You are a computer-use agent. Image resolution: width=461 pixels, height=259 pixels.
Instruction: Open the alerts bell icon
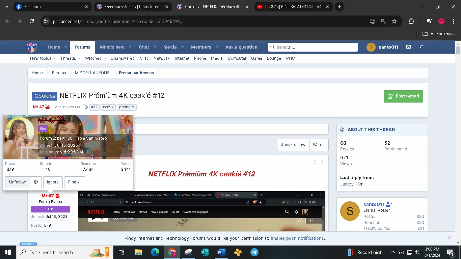[422, 47]
